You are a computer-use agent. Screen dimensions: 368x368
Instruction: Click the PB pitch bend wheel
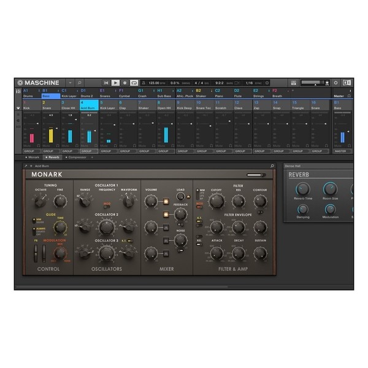tap(36, 253)
